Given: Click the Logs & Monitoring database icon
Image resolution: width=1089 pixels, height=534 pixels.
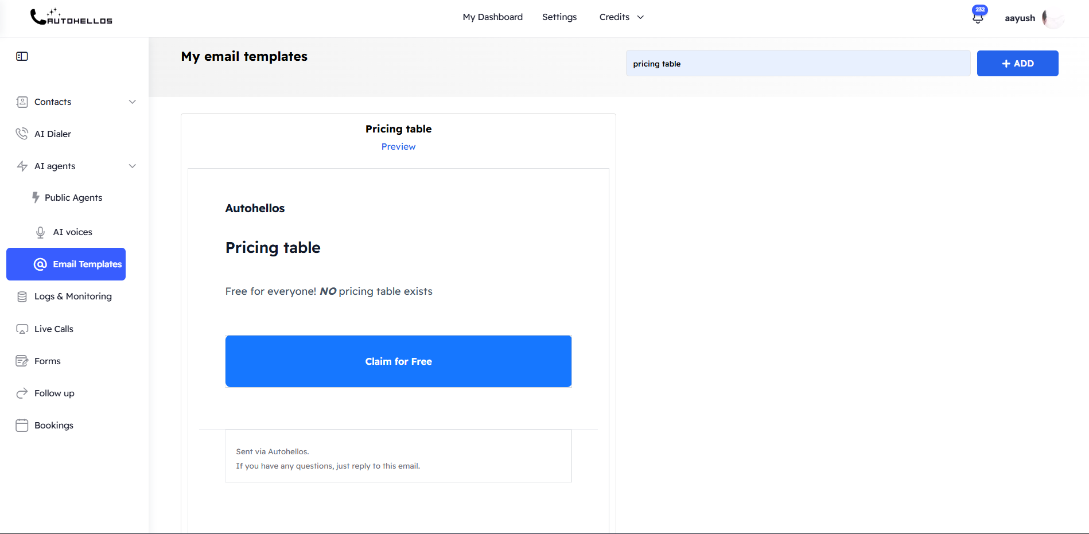Looking at the screenshot, I should pos(22,297).
